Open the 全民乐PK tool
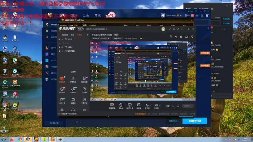Image resolution: width=253 pixels, height=142 pixels. pyautogui.click(x=62, y=90)
